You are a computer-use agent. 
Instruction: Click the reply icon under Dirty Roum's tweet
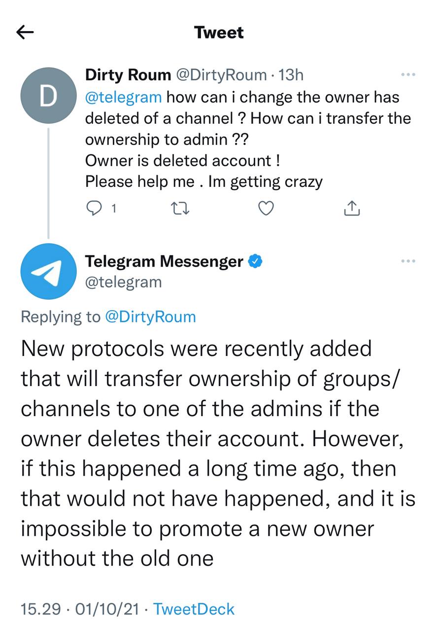[x=94, y=209]
